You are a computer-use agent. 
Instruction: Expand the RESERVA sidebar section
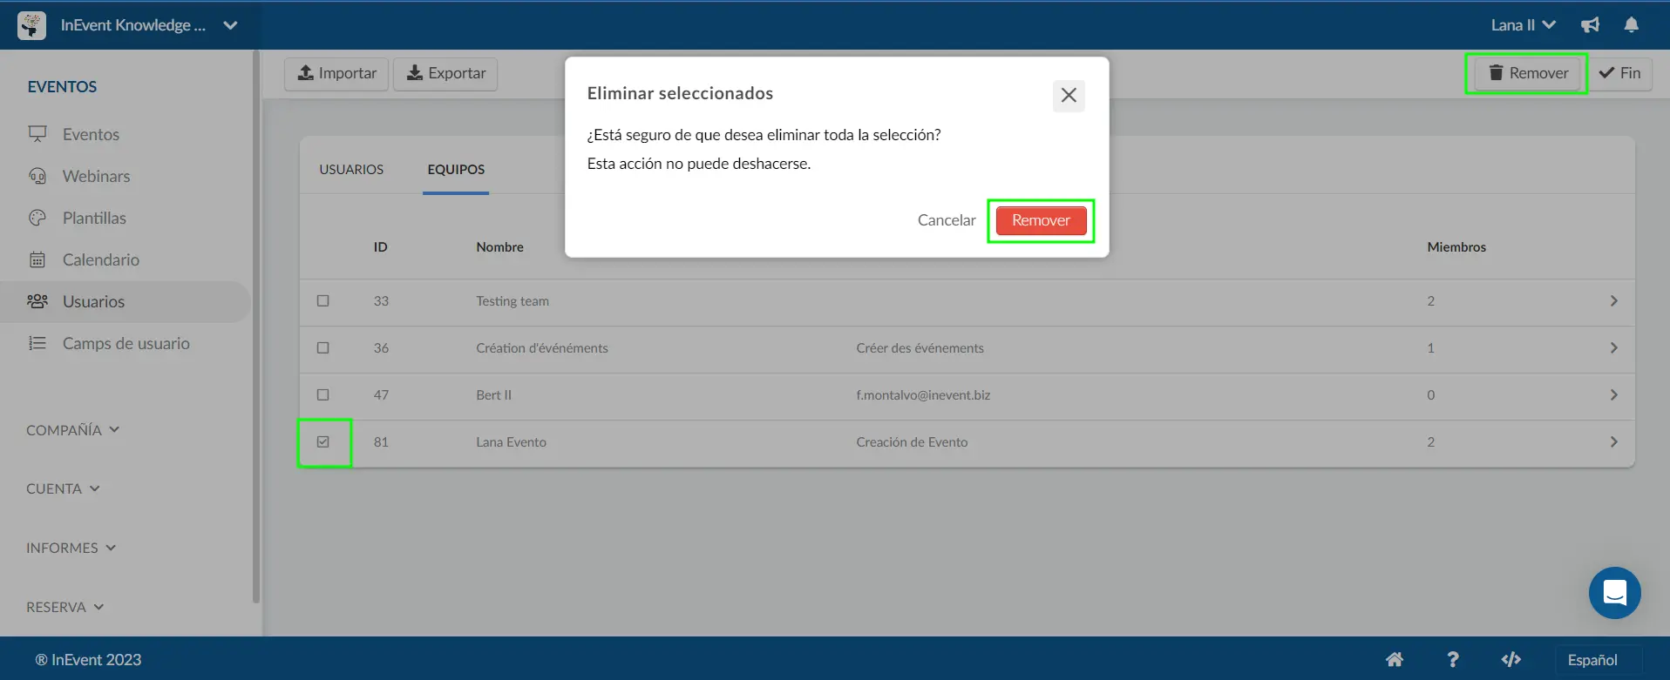(x=64, y=607)
